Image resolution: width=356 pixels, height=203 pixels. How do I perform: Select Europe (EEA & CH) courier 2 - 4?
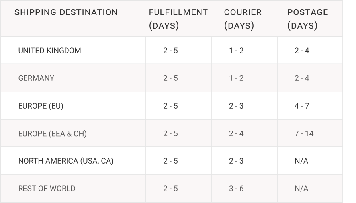tap(236, 133)
